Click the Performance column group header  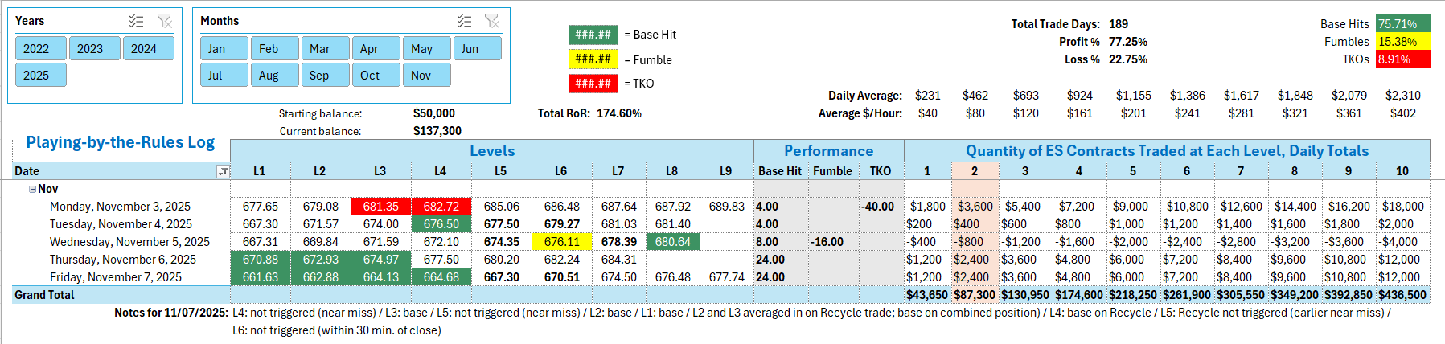(x=828, y=150)
